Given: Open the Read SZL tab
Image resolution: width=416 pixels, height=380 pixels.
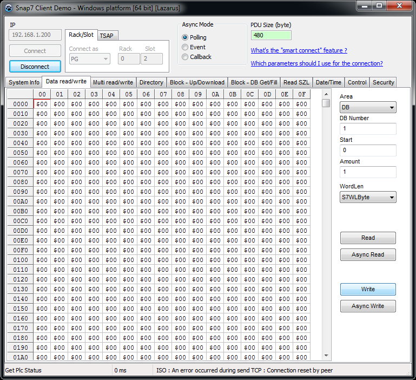Looking at the screenshot, I should click(x=296, y=82).
